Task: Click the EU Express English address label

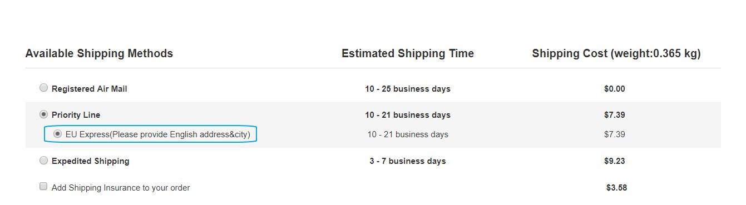Action: click(158, 134)
